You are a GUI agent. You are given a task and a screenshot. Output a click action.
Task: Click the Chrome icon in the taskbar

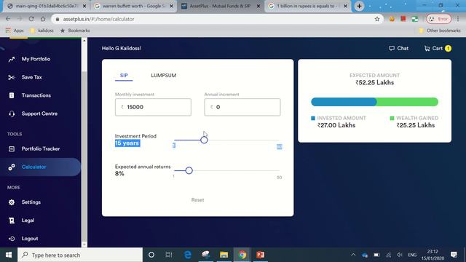(x=242, y=255)
